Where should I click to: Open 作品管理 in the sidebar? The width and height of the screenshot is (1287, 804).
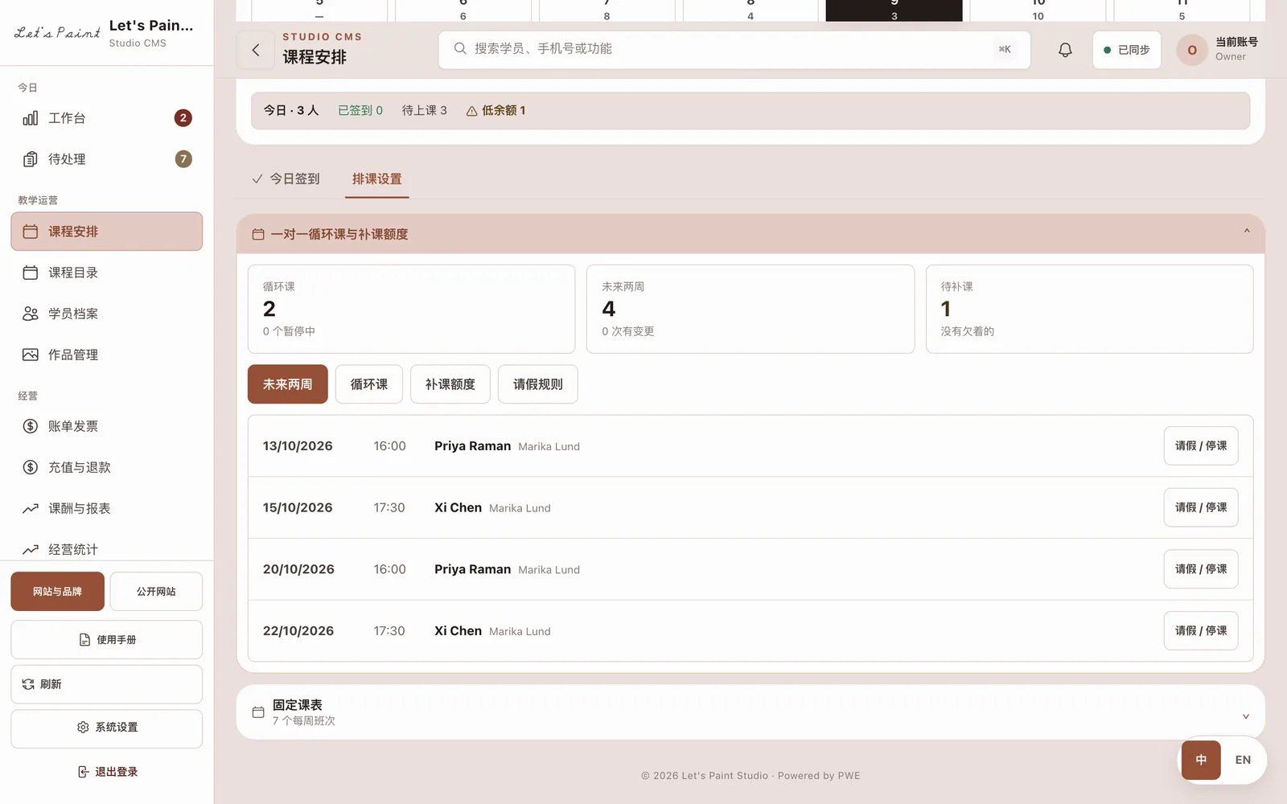pos(106,355)
